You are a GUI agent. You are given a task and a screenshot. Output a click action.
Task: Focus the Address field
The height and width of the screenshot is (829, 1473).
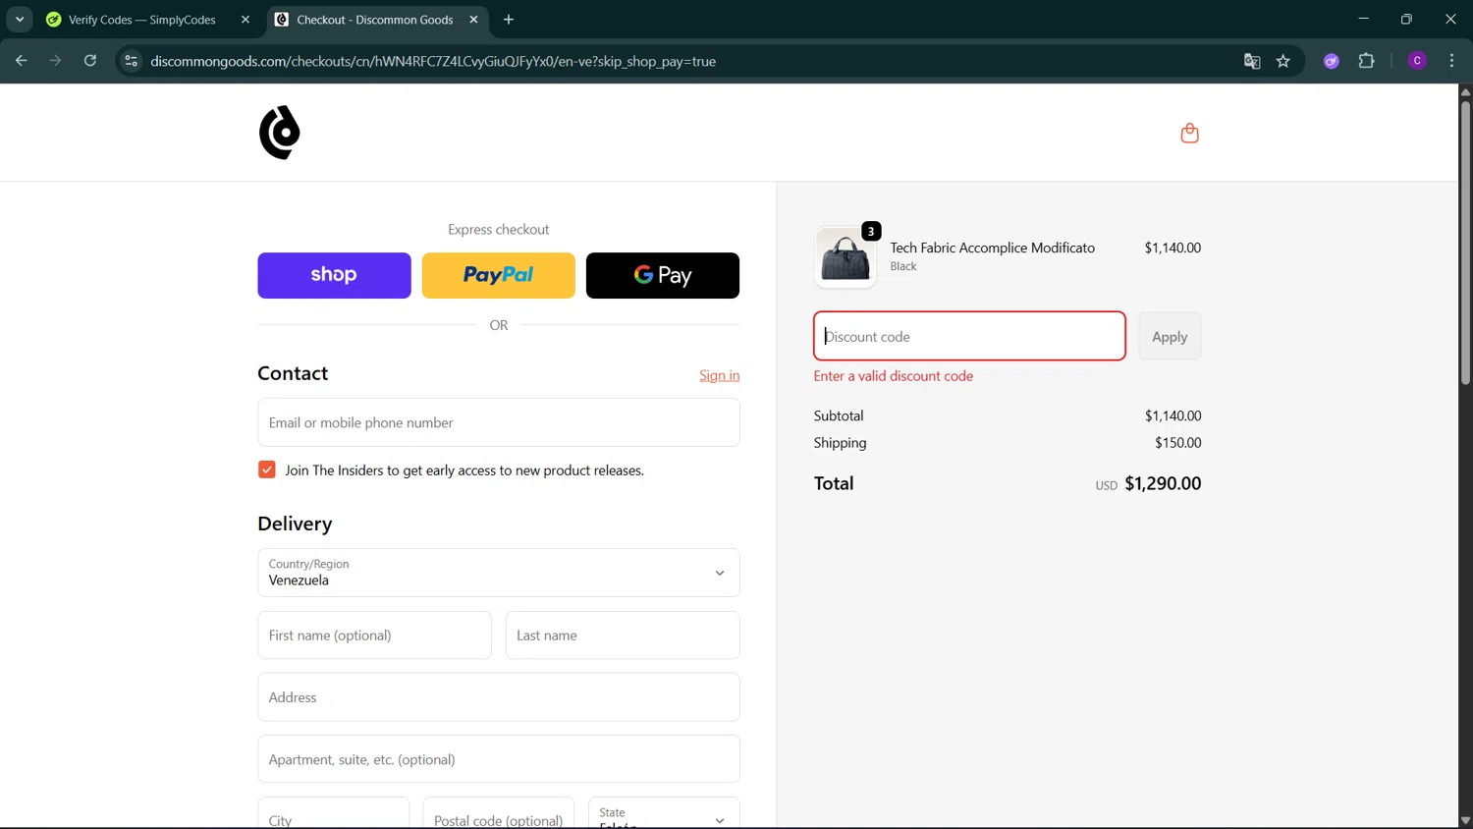tap(499, 697)
